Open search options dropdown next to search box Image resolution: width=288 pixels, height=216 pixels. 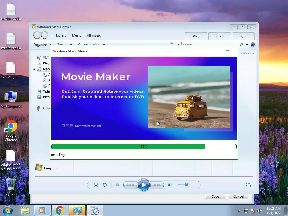click(247, 45)
